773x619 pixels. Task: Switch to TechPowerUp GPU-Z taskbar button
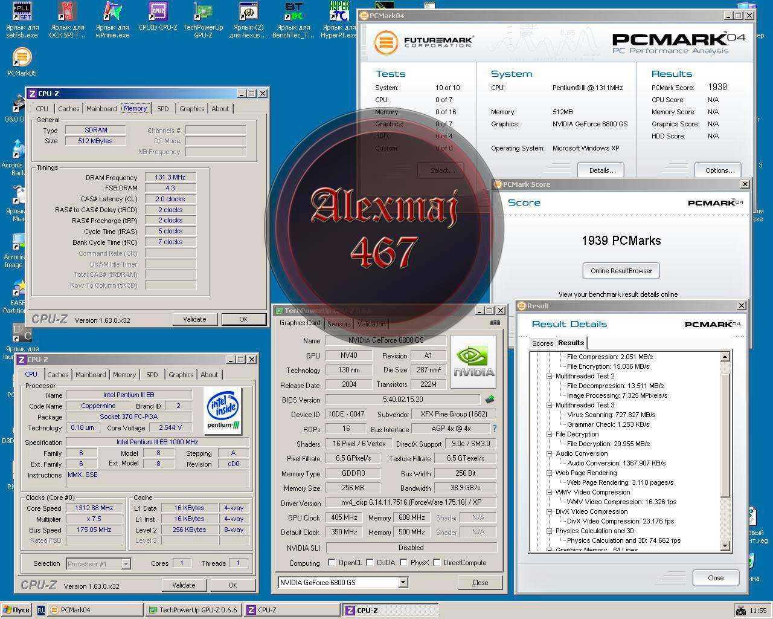194,610
